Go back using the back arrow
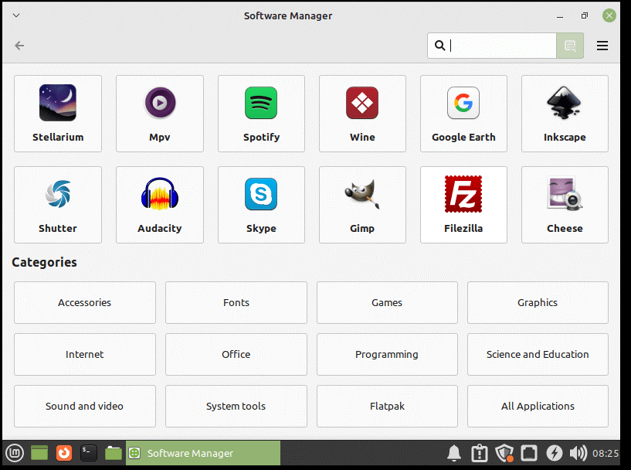This screenshot has width=631, height=470. coord(19,46)
